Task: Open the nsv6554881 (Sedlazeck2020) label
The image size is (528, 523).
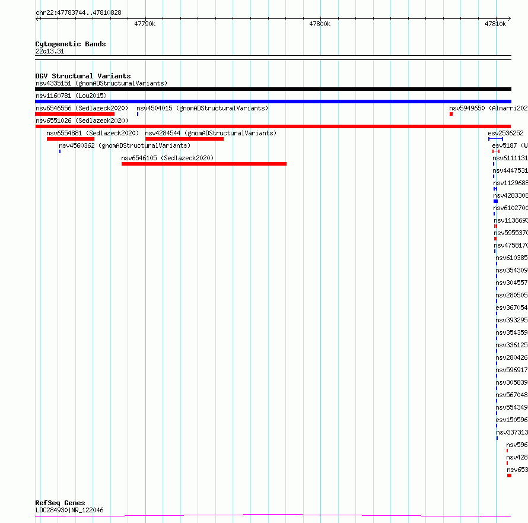Action: [x=93, y=133]
